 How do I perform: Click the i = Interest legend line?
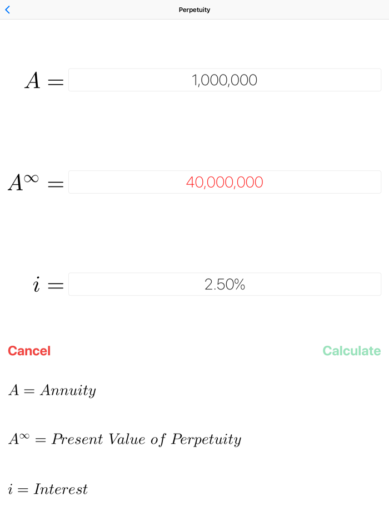point(48,489)
